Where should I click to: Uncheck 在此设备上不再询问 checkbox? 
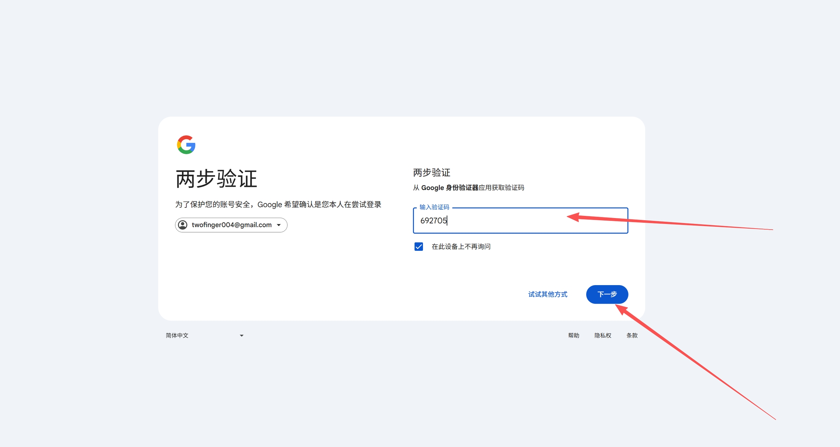point(419,247)
